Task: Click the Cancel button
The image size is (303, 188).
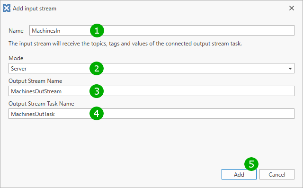Action: point(276,174)
